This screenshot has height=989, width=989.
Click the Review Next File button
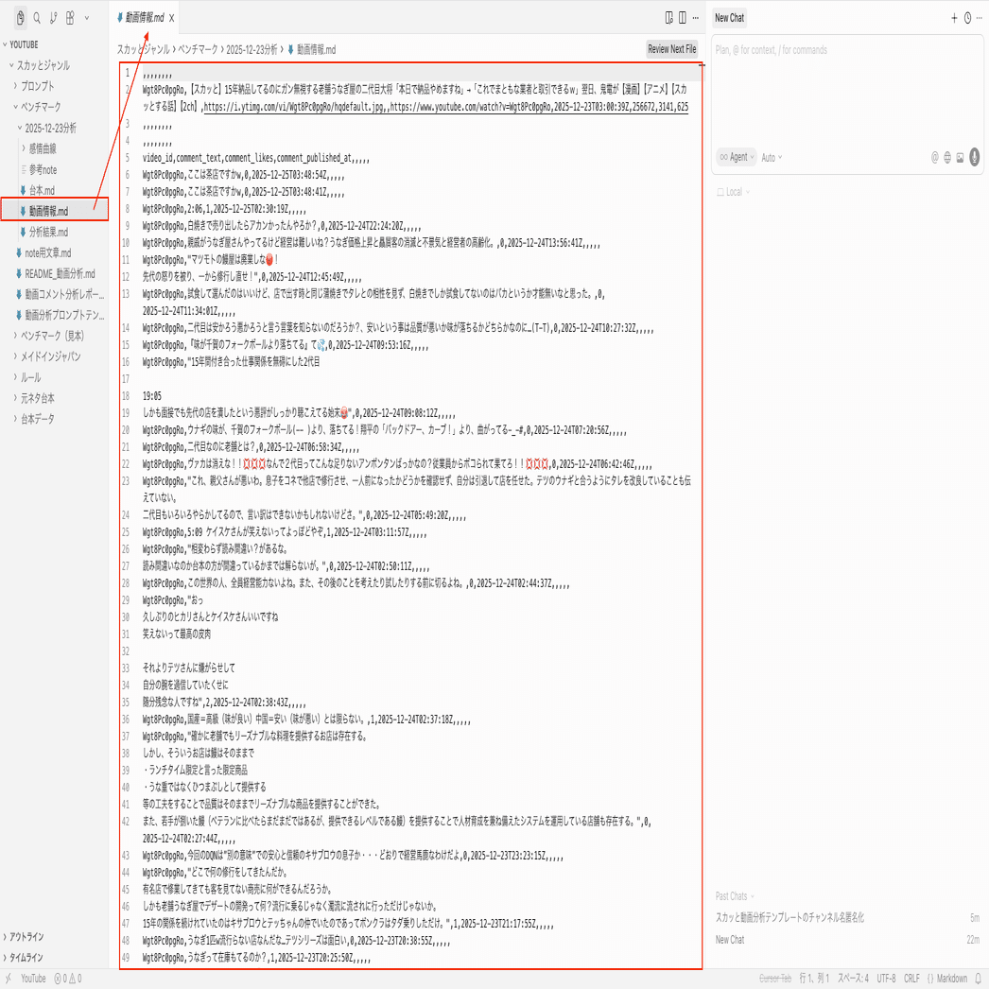[671, 49]
